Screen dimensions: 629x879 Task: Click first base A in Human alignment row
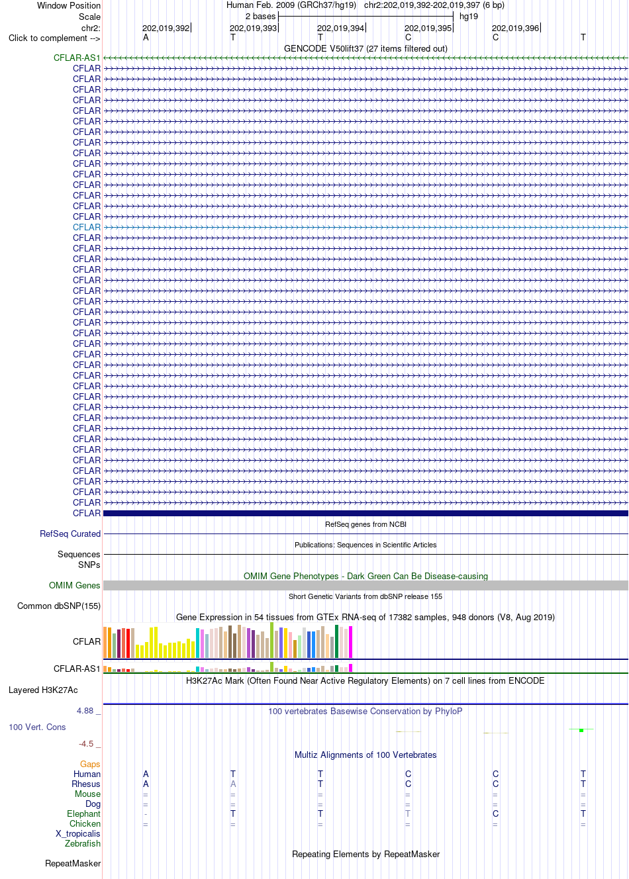click(146, 774)
